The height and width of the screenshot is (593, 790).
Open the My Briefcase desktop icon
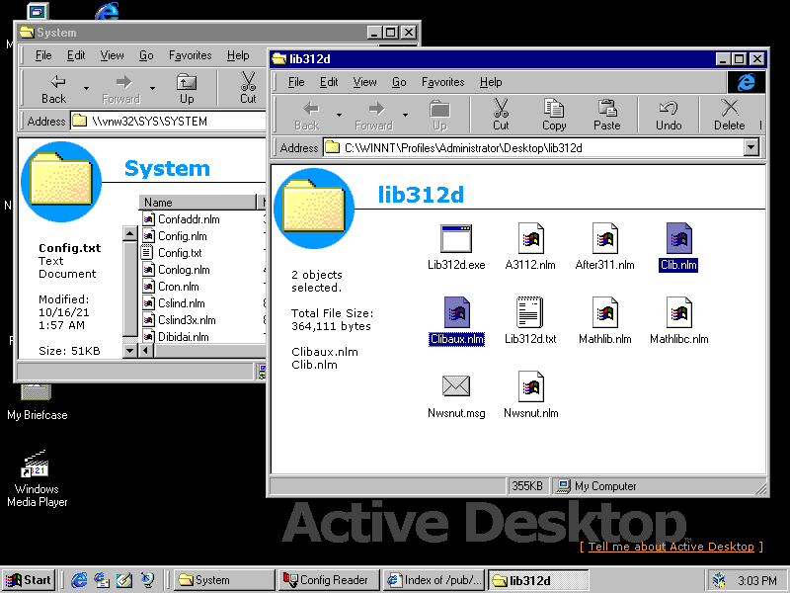pyautogui.click(x=37, y=402)
